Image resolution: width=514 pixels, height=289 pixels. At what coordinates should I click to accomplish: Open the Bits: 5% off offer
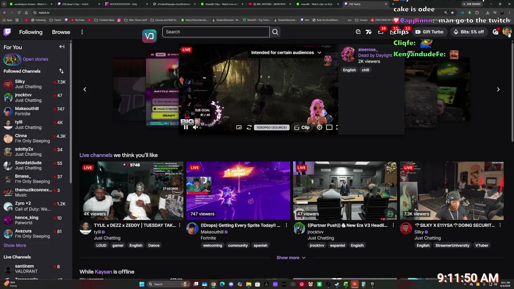469,32
